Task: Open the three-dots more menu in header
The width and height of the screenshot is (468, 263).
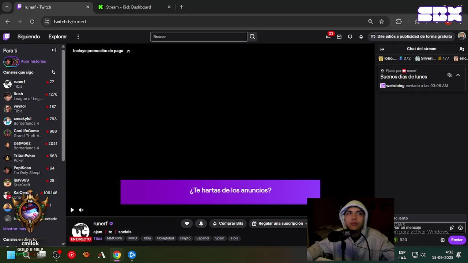Action: click(x=78, y=37)
